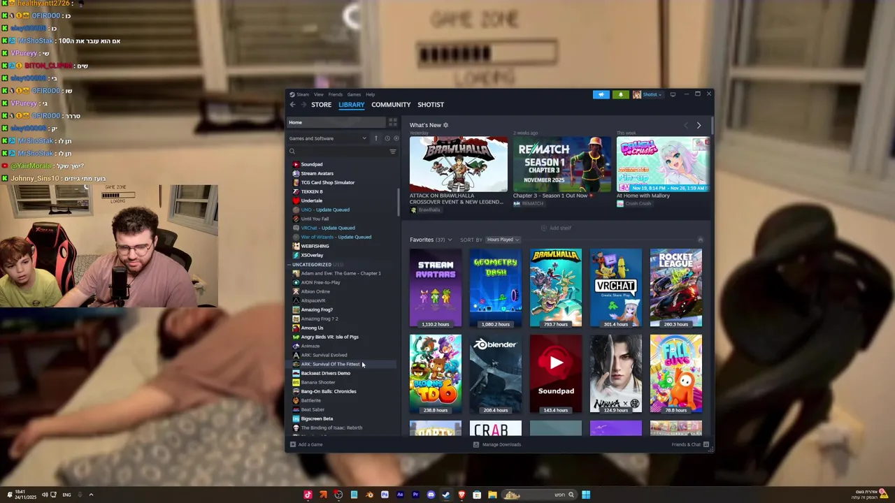Collapse the Favorites shelf with corner arrow
The image size is (895, 503).
pos(700,240)
